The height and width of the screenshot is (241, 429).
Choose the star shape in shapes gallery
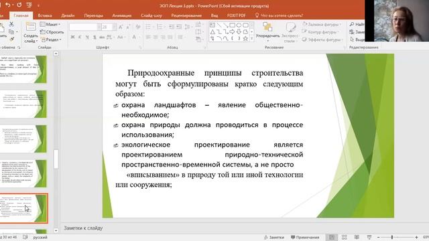click(x=245, y=39)
